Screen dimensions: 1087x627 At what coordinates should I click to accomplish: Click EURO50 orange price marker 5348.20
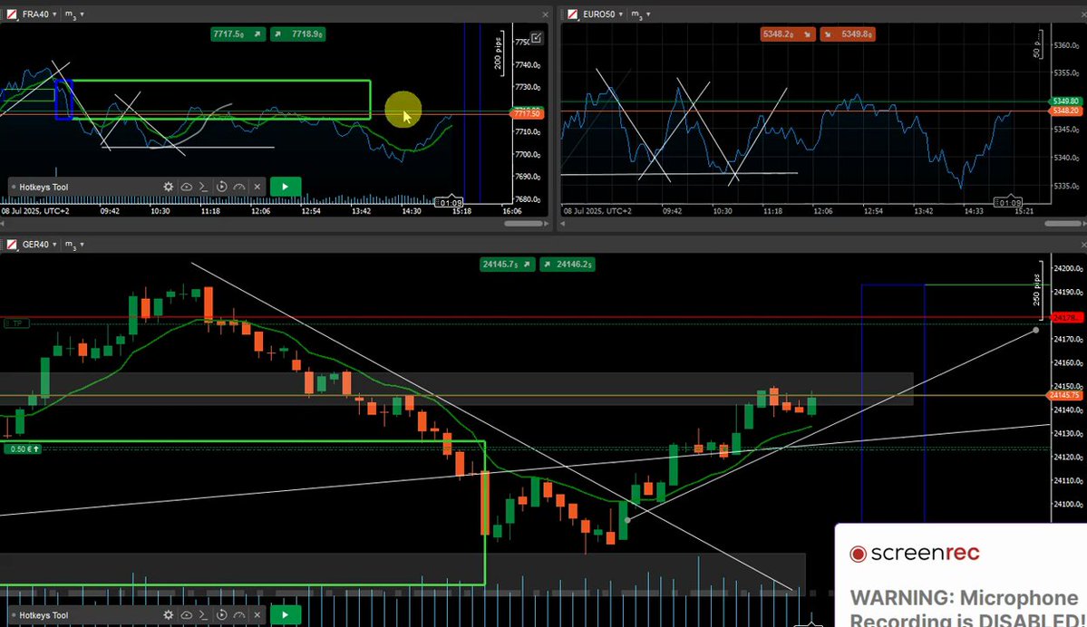pyautogui.click(x=1066, y=111)
